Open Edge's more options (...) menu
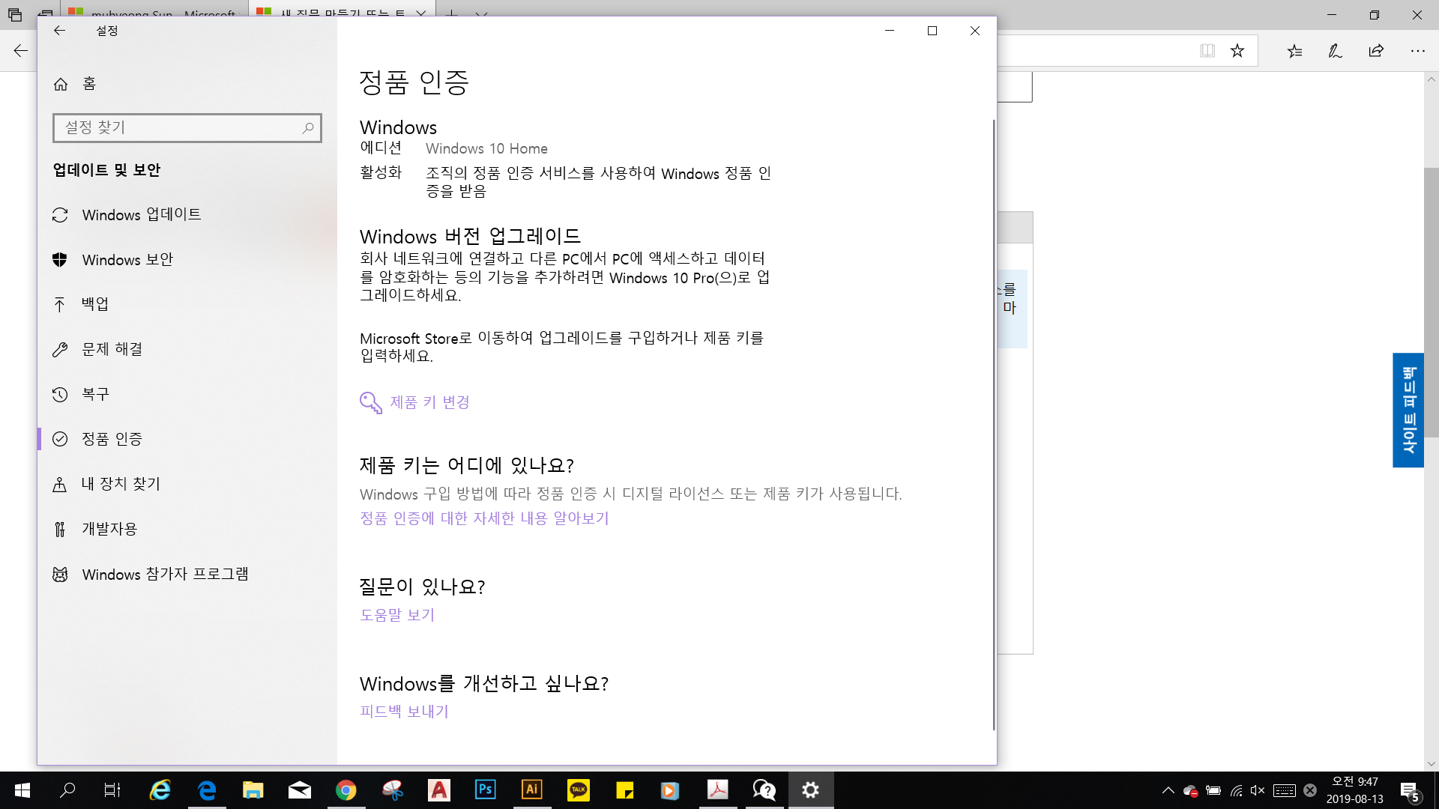 [1418, 50]
